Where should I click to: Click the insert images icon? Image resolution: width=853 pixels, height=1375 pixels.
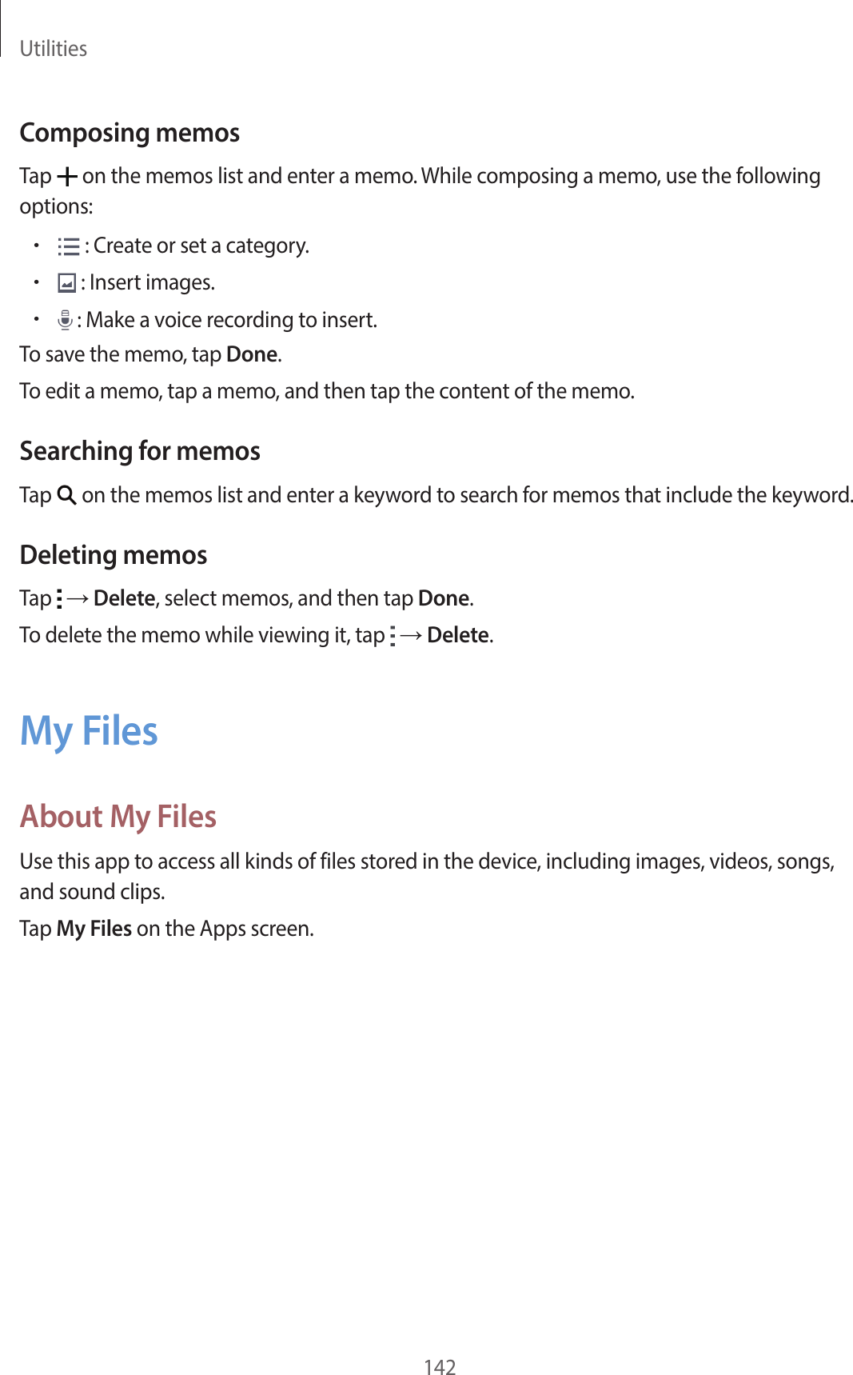[66, 283]
